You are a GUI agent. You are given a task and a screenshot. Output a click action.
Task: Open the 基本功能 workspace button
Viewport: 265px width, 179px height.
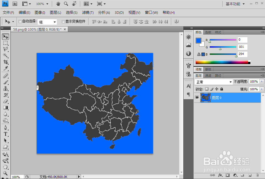pos(233,4)
